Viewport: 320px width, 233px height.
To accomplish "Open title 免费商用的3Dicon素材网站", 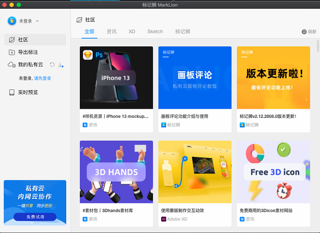I will click(266, 210).
